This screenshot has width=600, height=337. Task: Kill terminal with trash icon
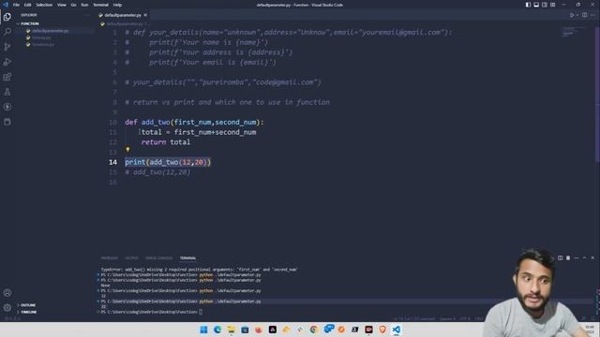pyautogui.click(x=568, y=258)
